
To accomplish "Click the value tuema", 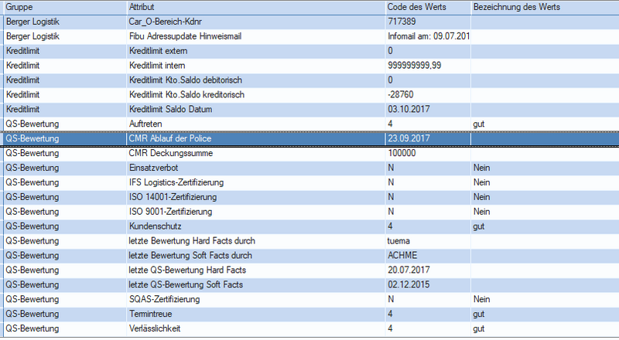I will (x=398, y=240).
